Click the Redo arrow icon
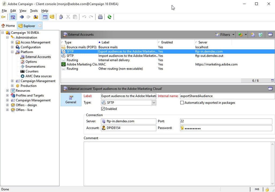The image size is (275, 192). click(x=91, y=17)
